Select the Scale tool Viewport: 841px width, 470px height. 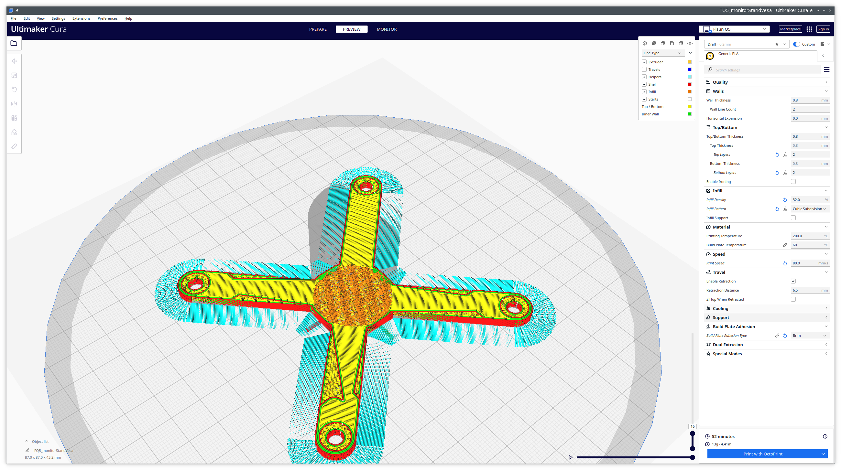point(14,75)
